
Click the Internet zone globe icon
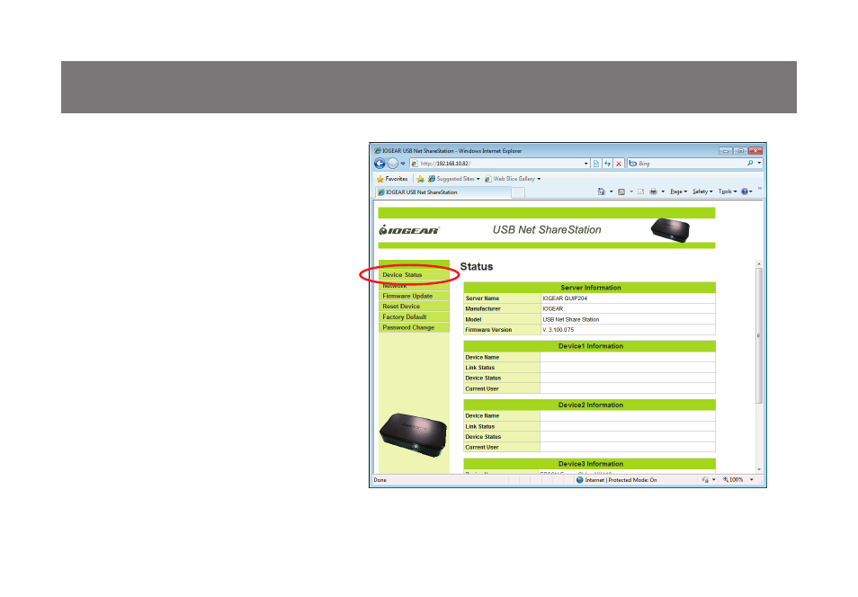[580, 480]
